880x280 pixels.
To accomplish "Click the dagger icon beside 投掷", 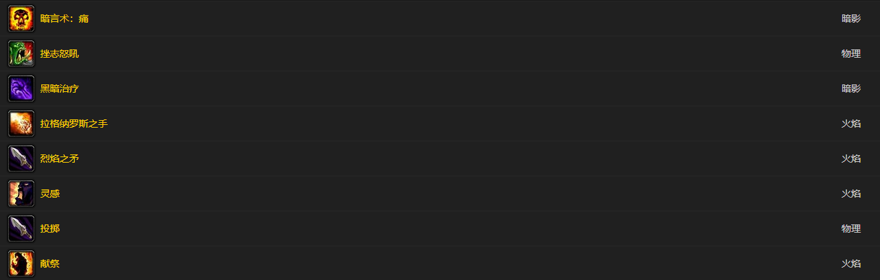I will pyautogui.click(x=21, y=229).
